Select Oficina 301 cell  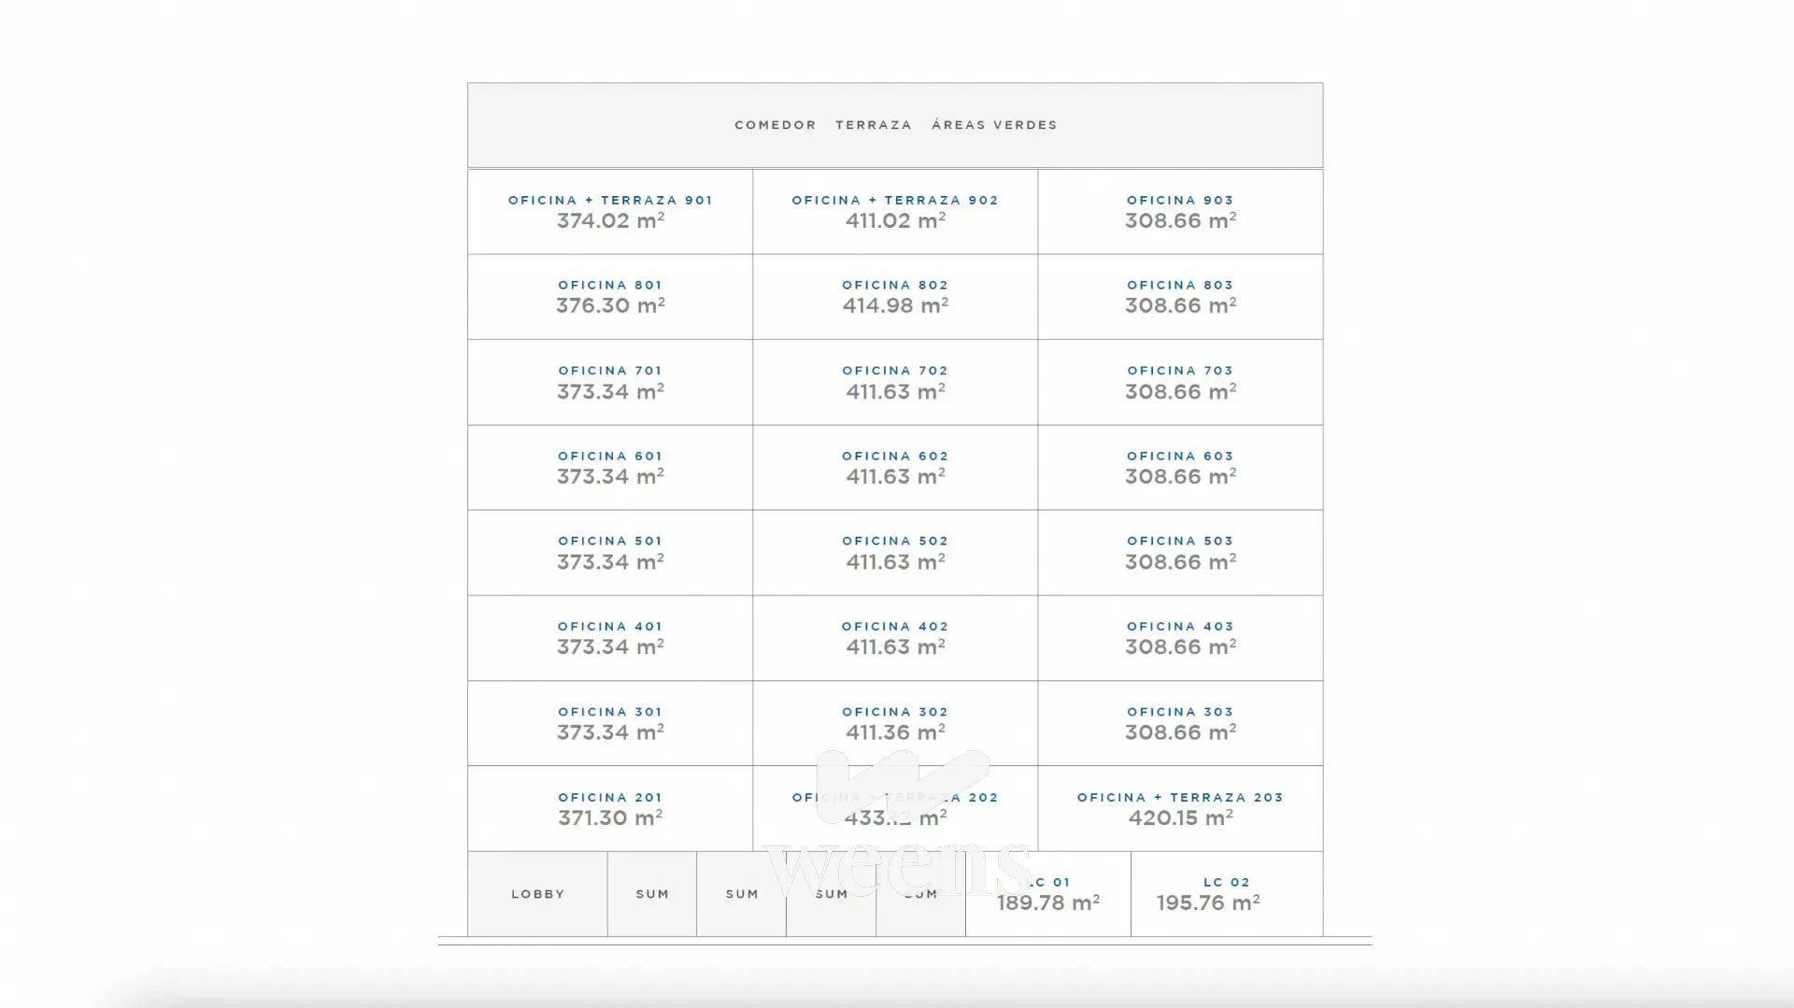[610, 724]
